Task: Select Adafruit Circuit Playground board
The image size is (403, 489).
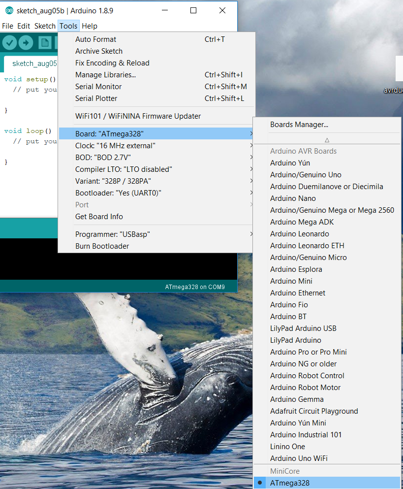Action: pos(327,411)
